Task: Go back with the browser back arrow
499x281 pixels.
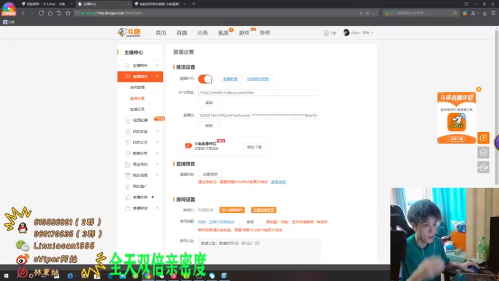Action: (x=23, y=13)
